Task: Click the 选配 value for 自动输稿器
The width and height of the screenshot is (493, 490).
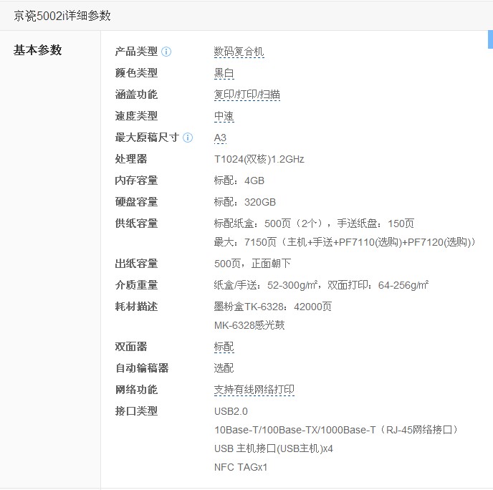Action: (224, 368)
